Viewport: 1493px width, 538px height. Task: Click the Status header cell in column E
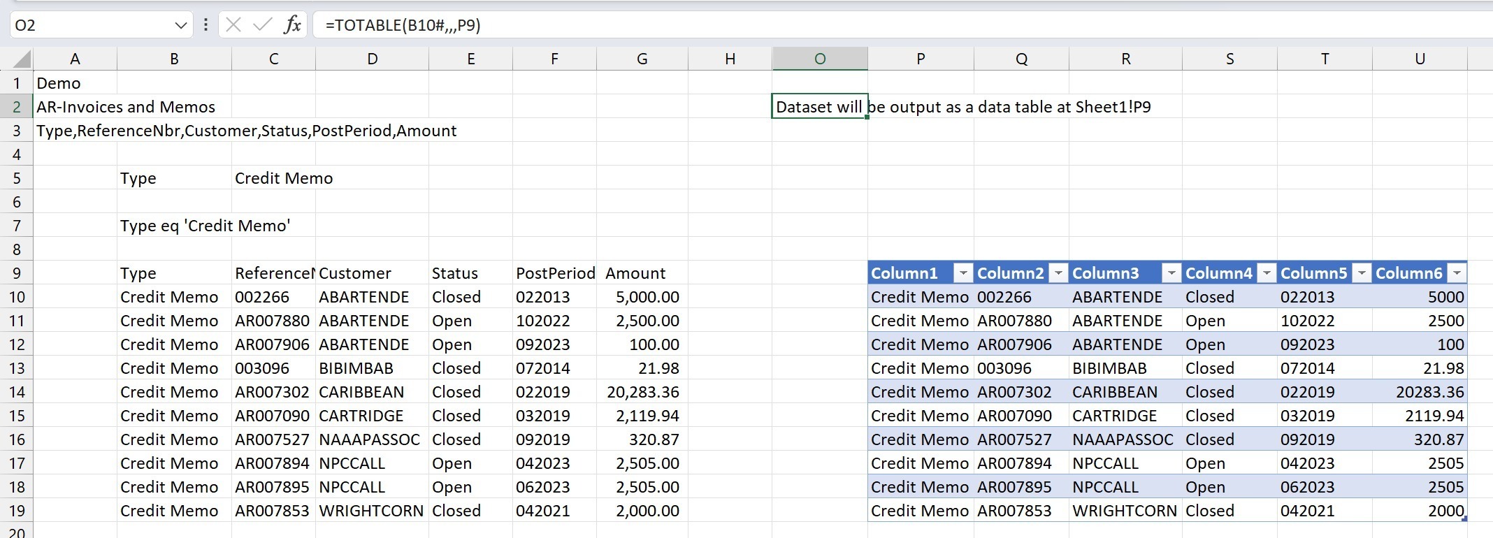tap(470, 273)
